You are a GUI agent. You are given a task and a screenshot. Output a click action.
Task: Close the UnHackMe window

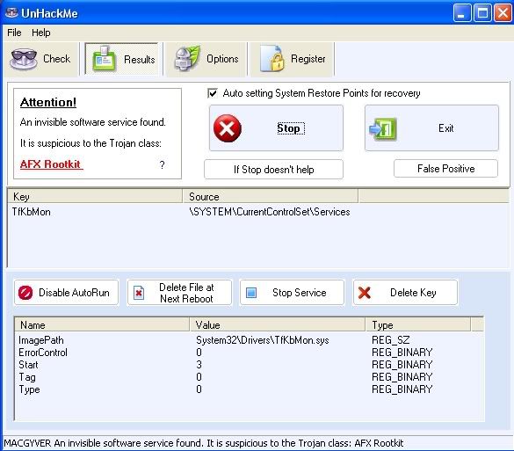point(503,13)
